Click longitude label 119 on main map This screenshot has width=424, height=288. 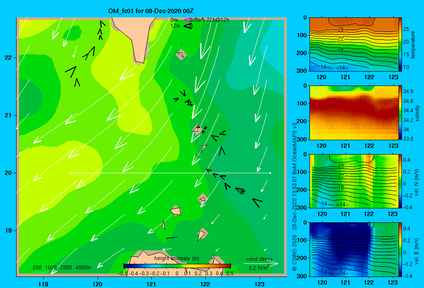coord(43,284)
